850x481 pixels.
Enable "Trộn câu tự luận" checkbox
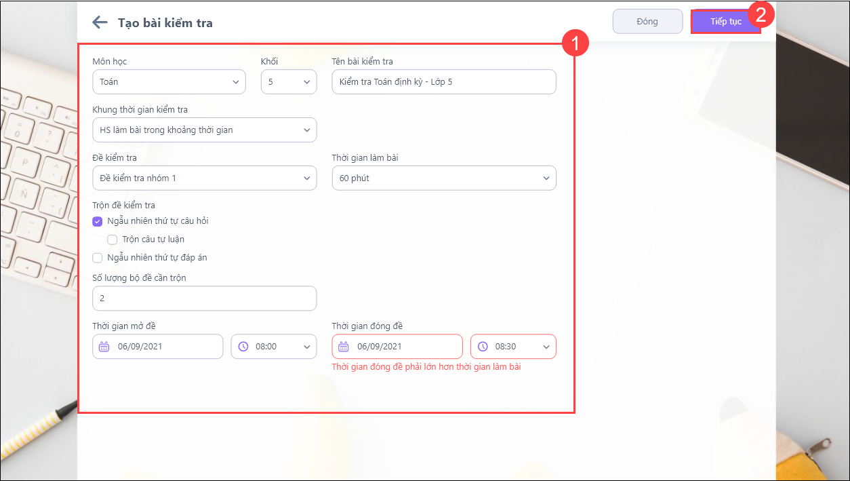point(113,239)
